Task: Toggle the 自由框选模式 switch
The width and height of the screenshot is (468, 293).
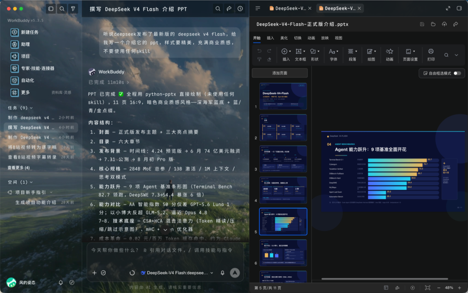Action: pos(457,73)
